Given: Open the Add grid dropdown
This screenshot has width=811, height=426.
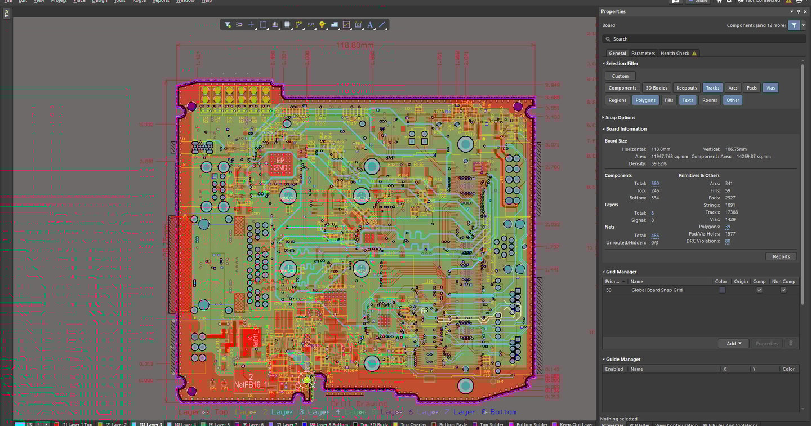Looking at the screenshot, I should 733,343.
